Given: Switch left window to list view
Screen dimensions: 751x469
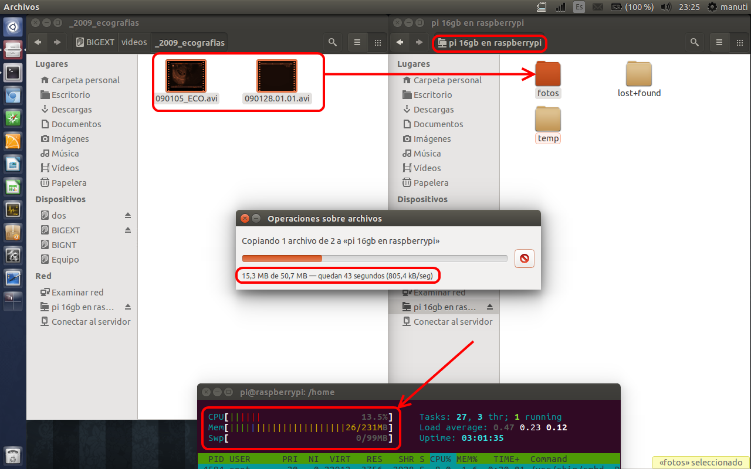Looking at the screenshot, I should coord(357,42).
